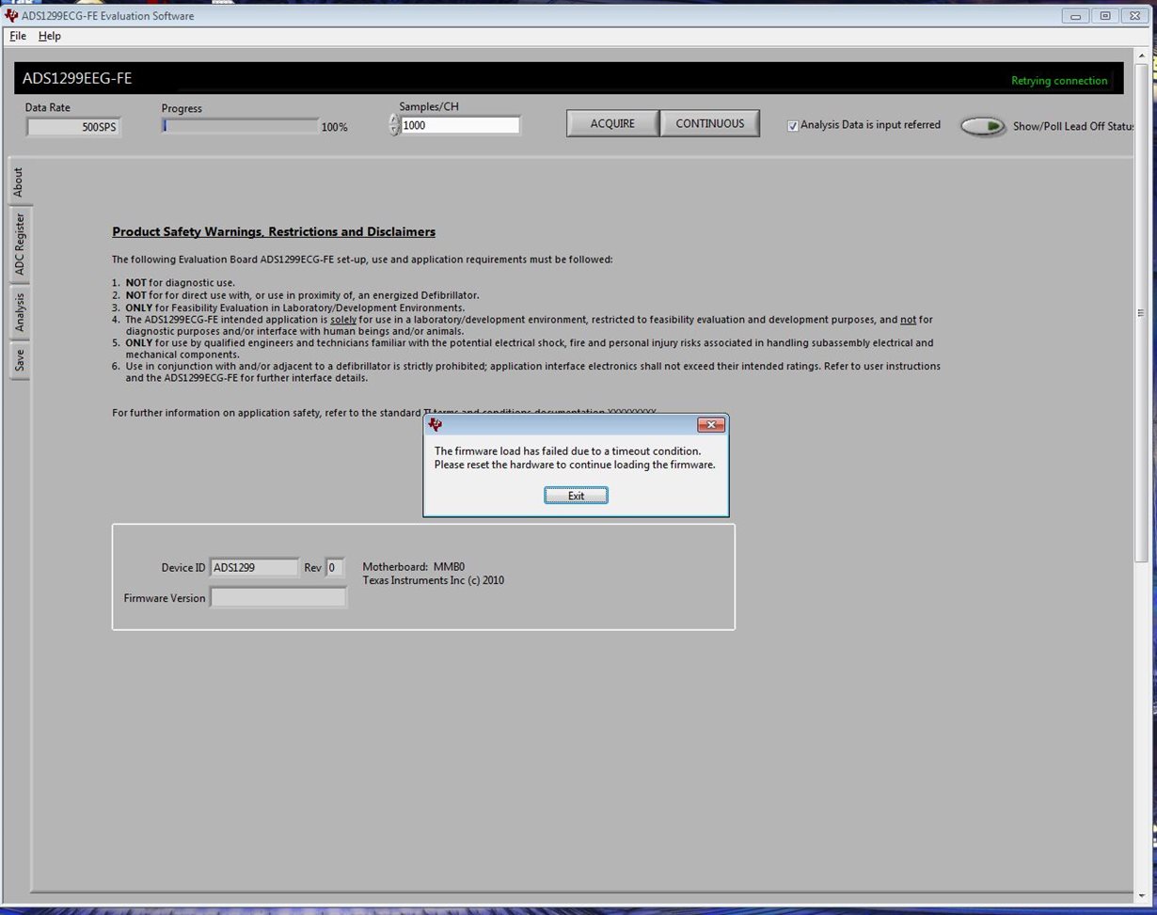The image size is (1157, 915).
Task: Click the ACQUIRE button
Action: coord(612,123)
